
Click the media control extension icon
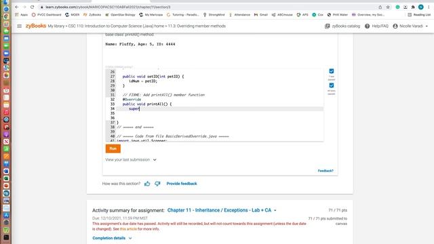tap(406, 7)
